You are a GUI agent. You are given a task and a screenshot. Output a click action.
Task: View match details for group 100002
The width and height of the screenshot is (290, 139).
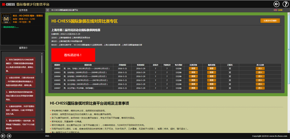point(193,69)
